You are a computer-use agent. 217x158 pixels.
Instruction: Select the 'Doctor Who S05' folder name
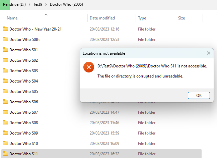pos(23,92)
